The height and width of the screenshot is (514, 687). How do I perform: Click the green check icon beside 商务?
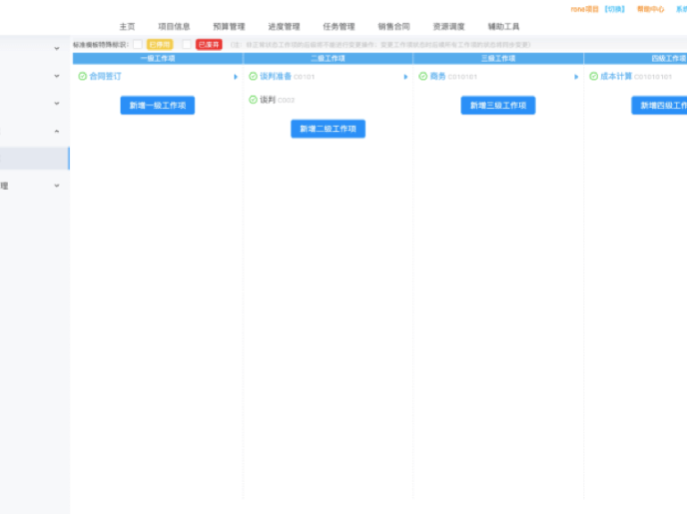click(x=423, y=77)
